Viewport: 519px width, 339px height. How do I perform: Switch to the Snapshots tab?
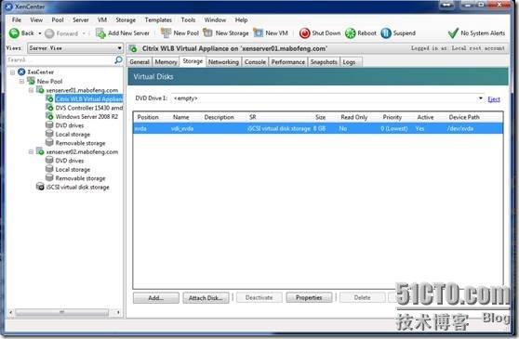[x=324, y=62]
